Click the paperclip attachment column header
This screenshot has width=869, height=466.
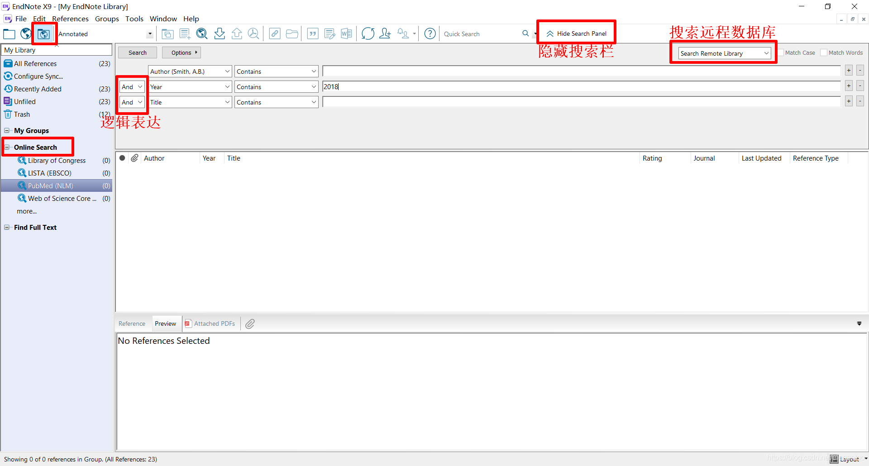coord(135,158)
